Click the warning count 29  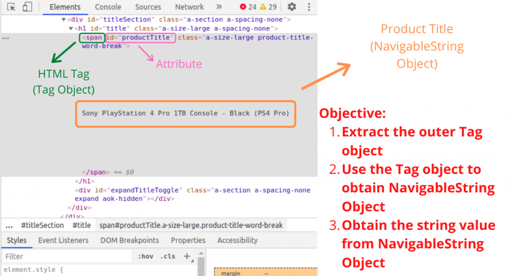(269, 7)
